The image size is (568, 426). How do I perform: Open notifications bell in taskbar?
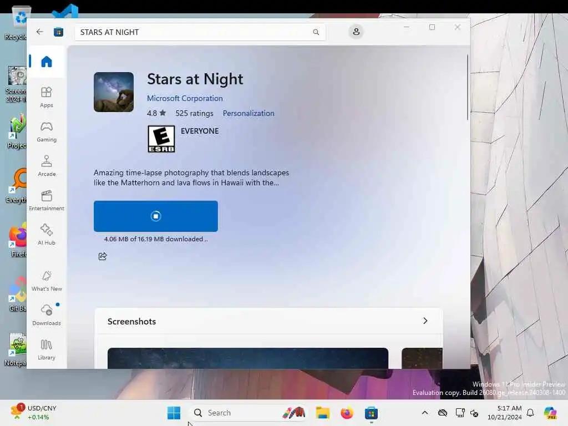[530, 413]
